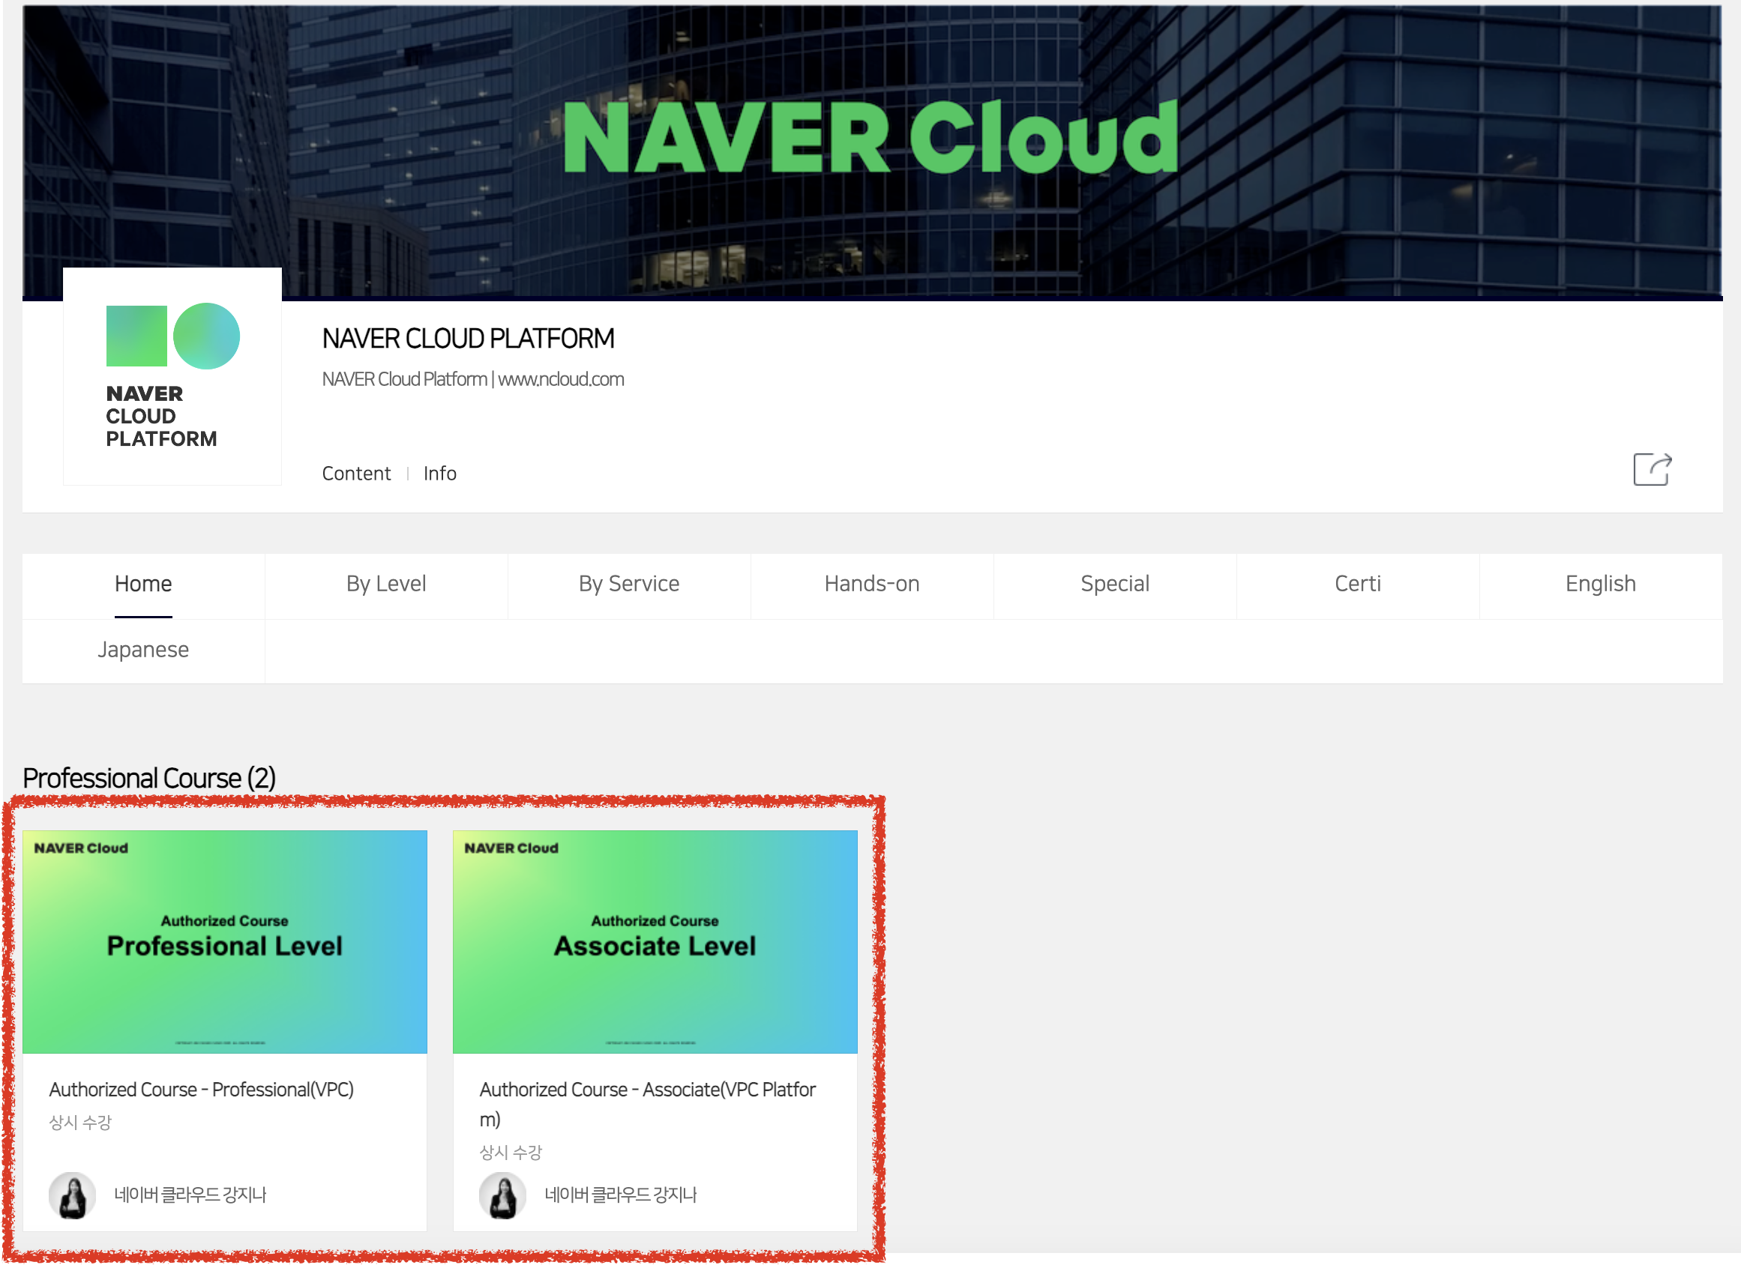Switch to the English tab
This screenshot has width=1741, height=1265.
point(1601,584)
